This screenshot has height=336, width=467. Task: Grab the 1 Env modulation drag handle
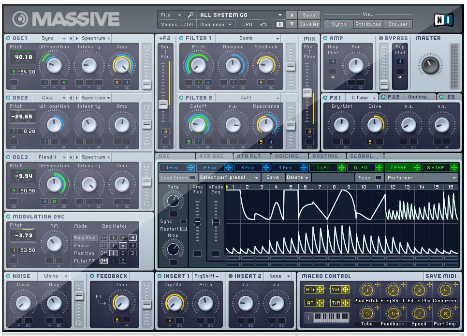coord(190,168)
